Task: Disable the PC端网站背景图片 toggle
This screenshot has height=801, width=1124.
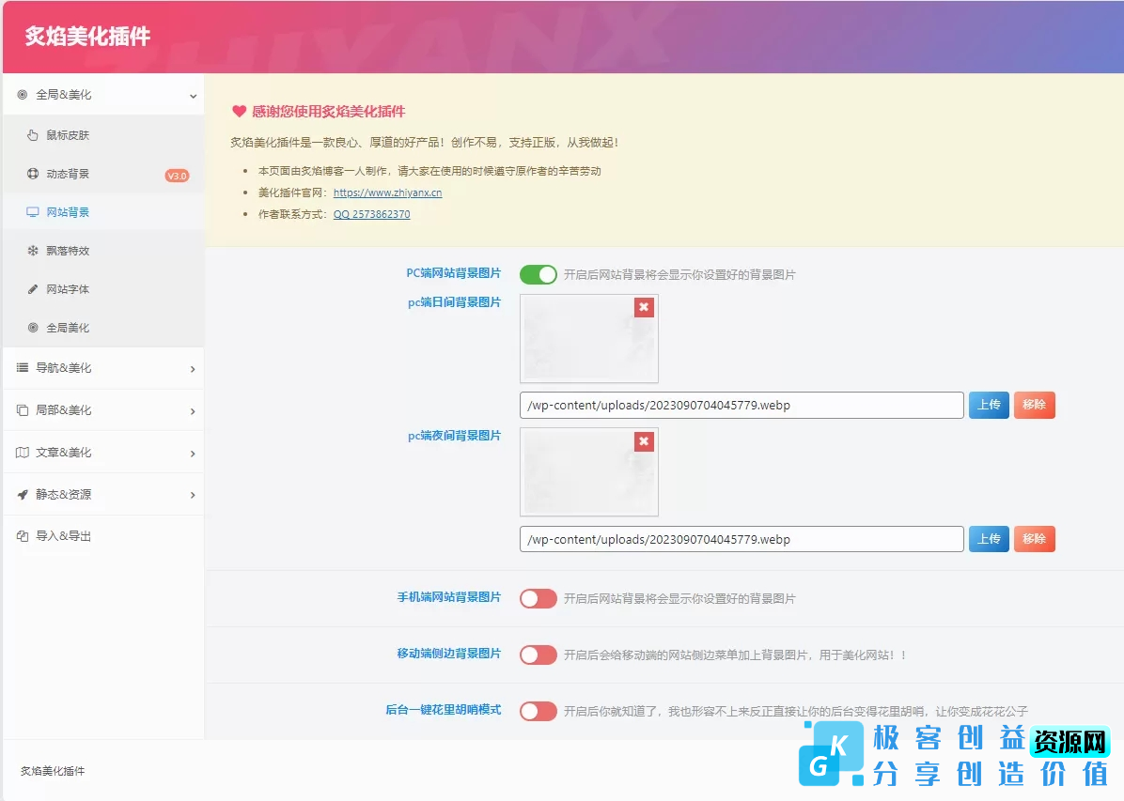Action: point(538,274)
